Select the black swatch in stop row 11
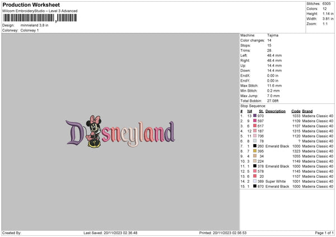This screenshot has width=336, height=237. coord(255,166)
